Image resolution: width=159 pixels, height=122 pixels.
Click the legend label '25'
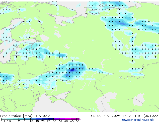[x=49, y=121]
